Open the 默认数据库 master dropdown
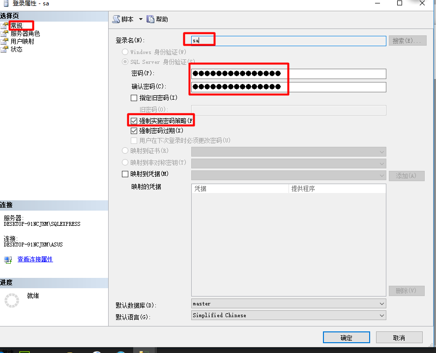436x353 pixels. coord(381,304)
